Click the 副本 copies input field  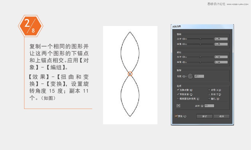[x=209, y=106]
